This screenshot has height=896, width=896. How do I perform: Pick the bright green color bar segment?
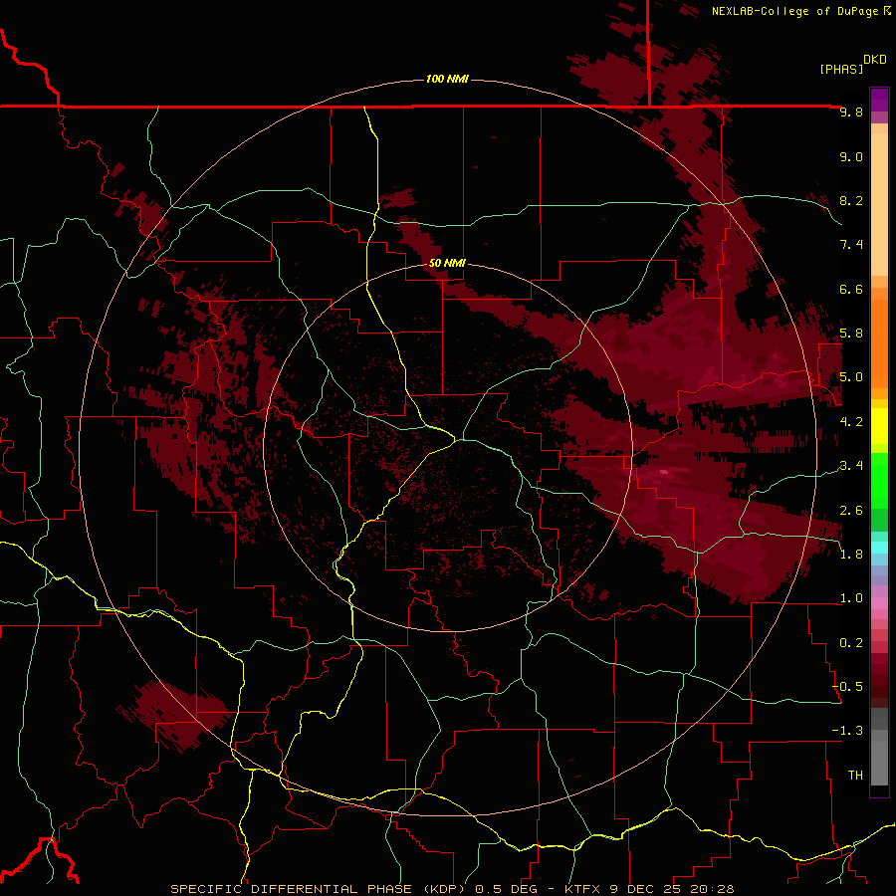pos(879,480)
